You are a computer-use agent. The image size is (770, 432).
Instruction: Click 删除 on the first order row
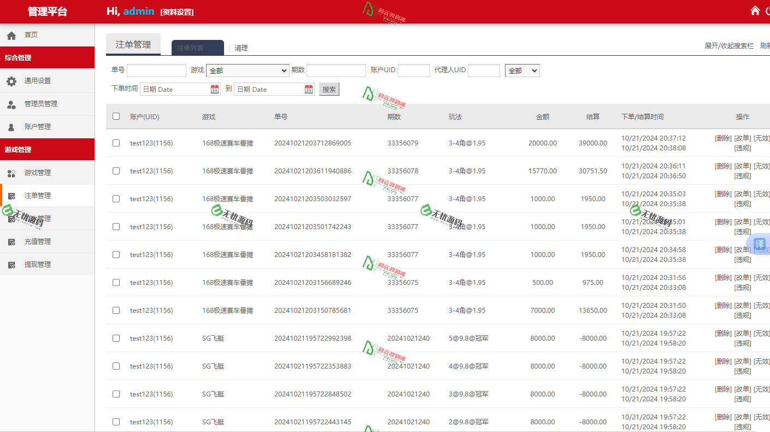(722, 138)
